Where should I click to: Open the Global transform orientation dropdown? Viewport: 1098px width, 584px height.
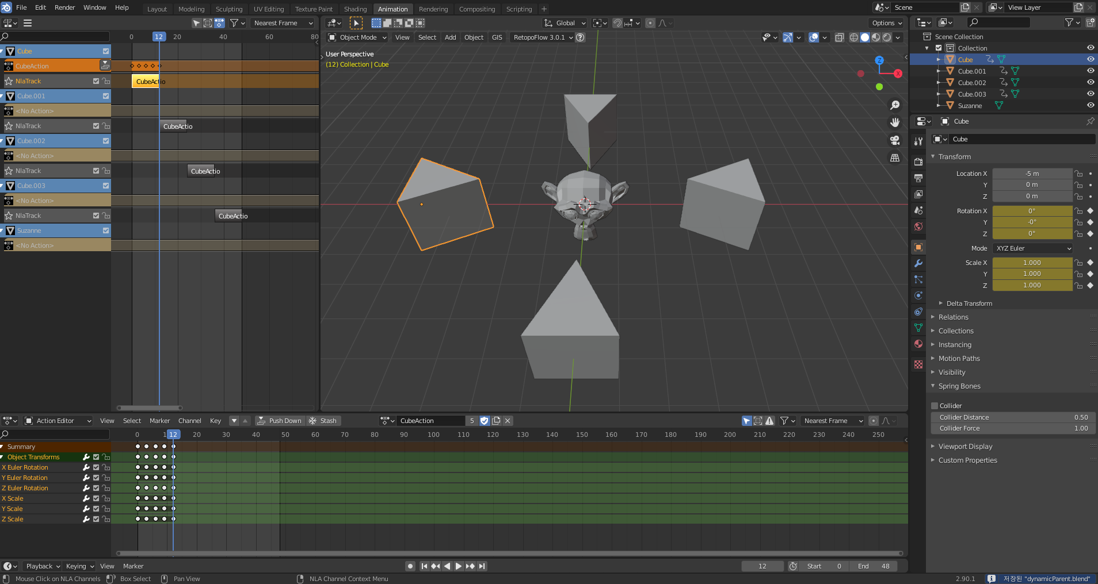(565, 23)
